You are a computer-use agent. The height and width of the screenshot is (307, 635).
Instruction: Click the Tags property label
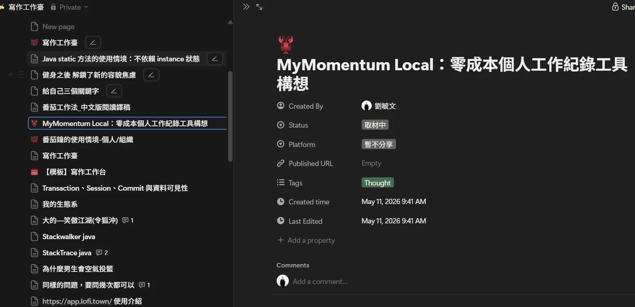click(296, 183)
